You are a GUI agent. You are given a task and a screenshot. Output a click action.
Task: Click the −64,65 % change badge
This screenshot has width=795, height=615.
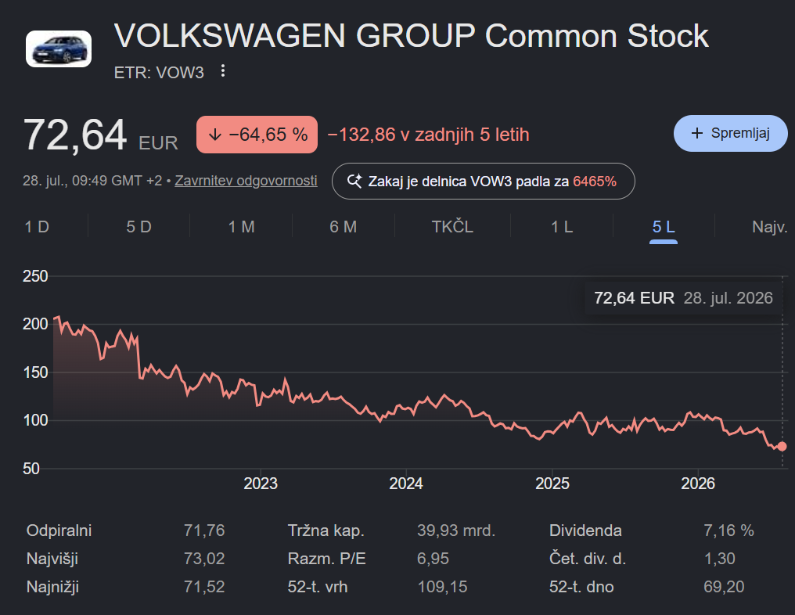tap(257, 135)
